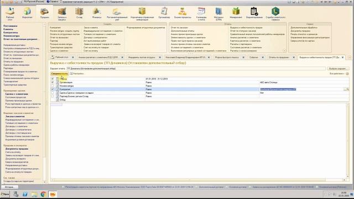Click the Выбрать вариант button

coord(338,69)
